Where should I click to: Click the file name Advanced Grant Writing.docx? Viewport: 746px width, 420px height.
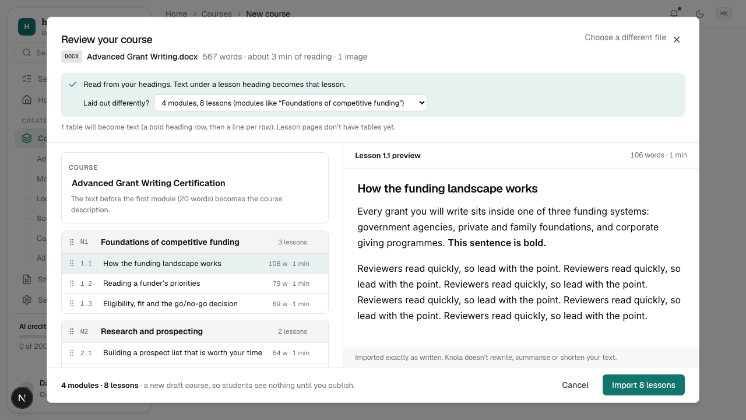pyautogui.click(x=142, y=57)
